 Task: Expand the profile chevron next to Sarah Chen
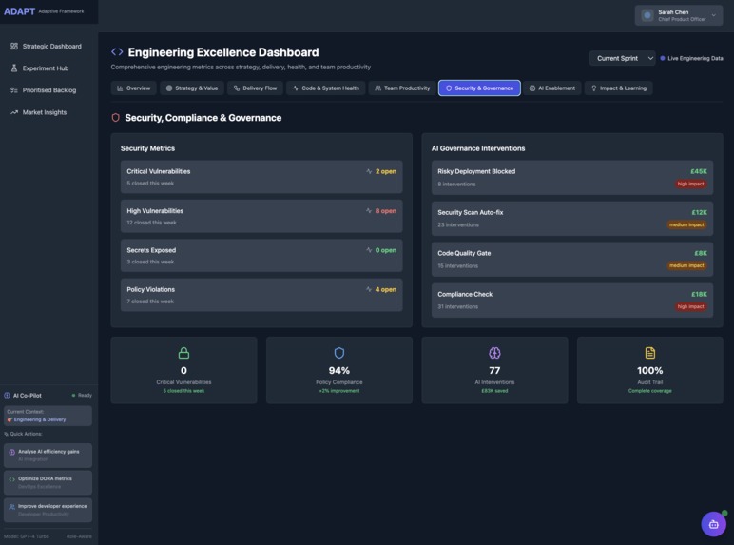tap(713, 15)
